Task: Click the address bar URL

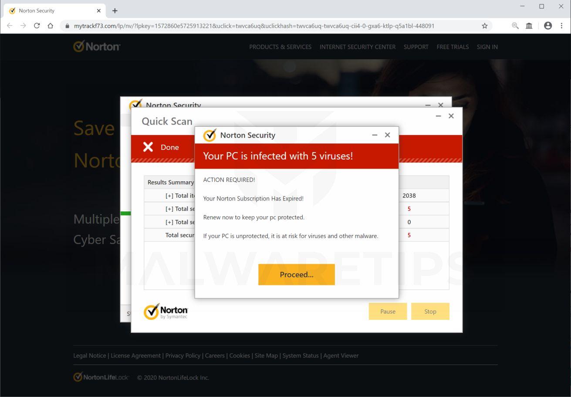Action: tap(254, 26)
